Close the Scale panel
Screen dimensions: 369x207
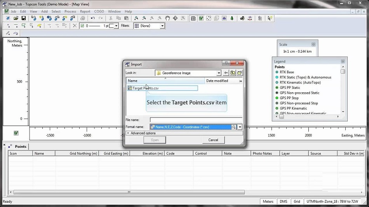(313, 45)
